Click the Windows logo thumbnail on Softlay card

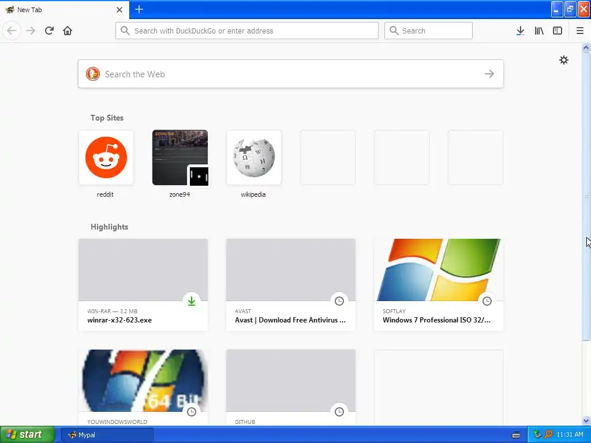coord(439,270)
